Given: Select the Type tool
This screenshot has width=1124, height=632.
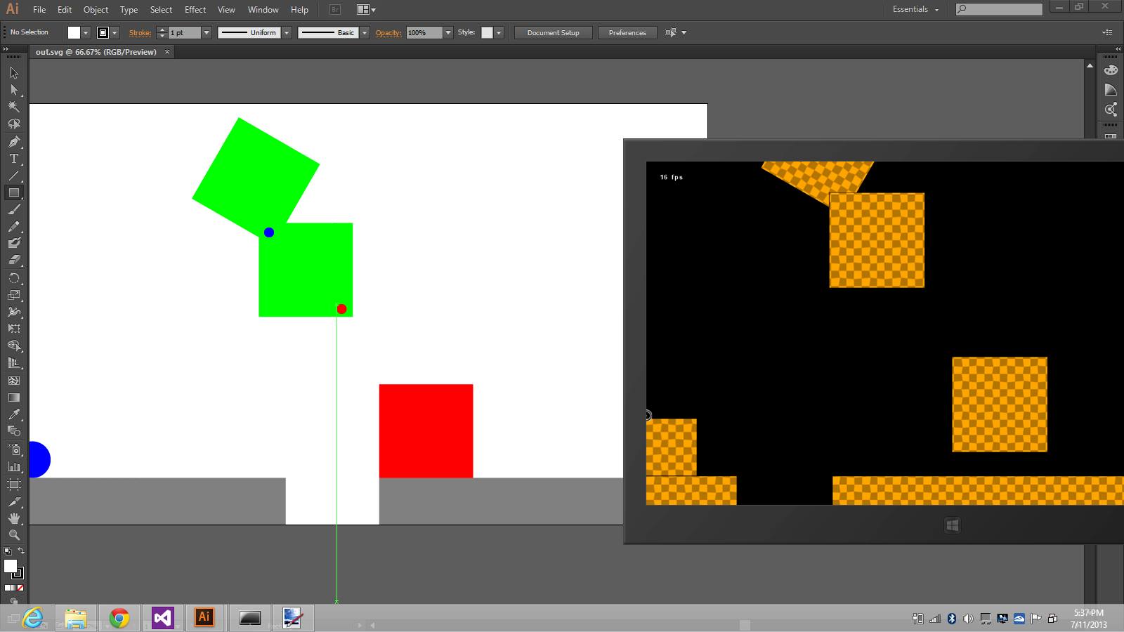Looking at the screenshot, I should pyautogui.click(x=13, y=159).
